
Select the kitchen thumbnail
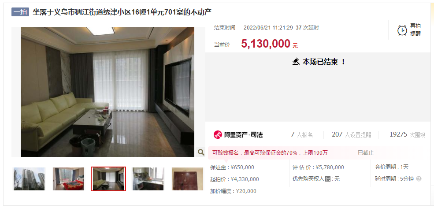pyautogui.click(x=148, y=178)
